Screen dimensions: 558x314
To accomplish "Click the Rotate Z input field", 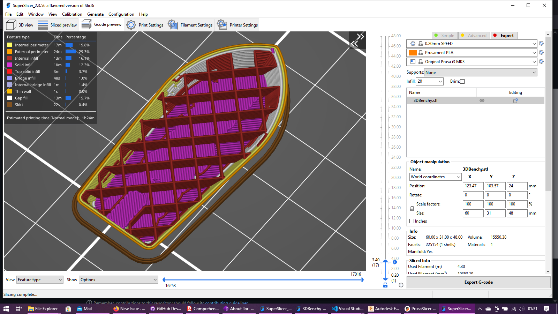I will pos(517,195).
